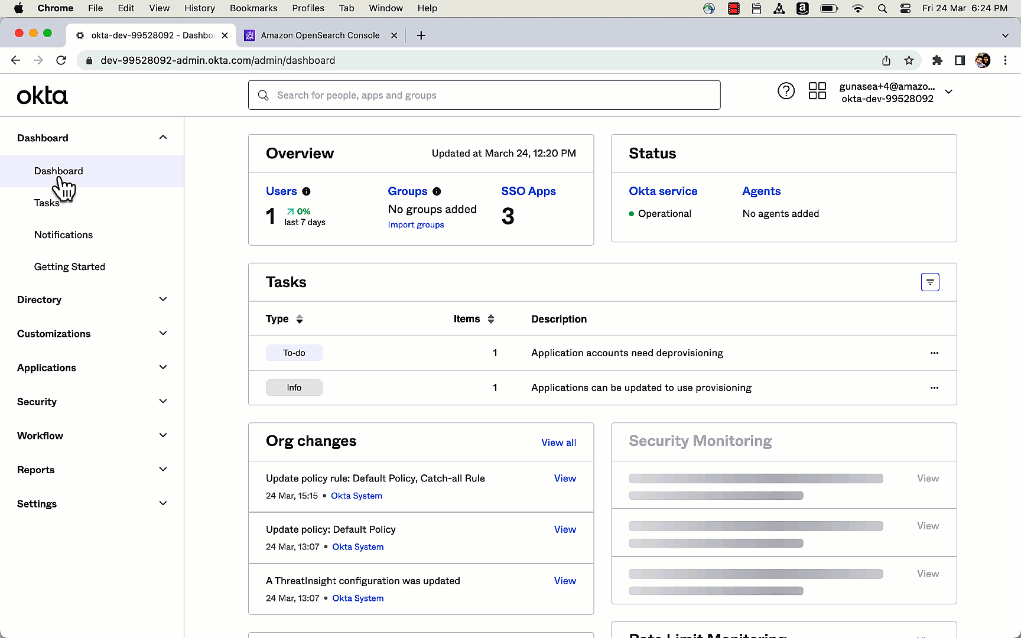This screenshot has width=1021, height=638.
Task: Expand the Directory sidebar section
Action: [163, 300]
